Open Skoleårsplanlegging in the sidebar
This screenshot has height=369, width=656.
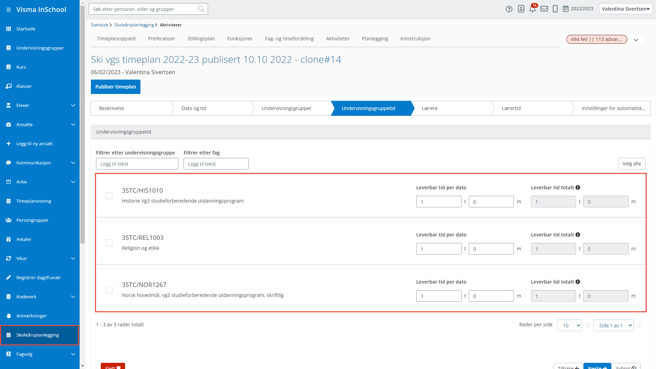click(x=40, y=335)
